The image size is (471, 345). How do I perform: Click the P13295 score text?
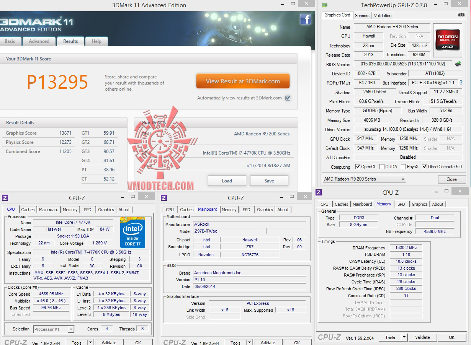(x=57, y=82)
